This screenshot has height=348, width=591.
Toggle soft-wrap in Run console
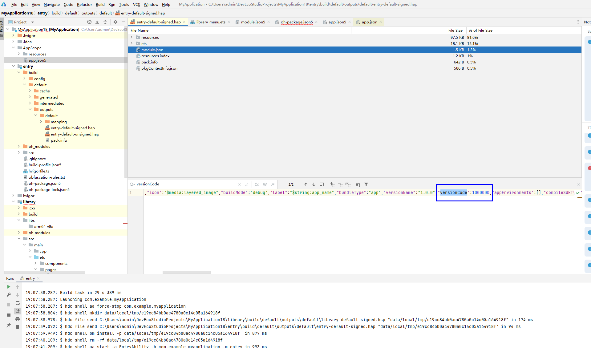tap(18, 303)
